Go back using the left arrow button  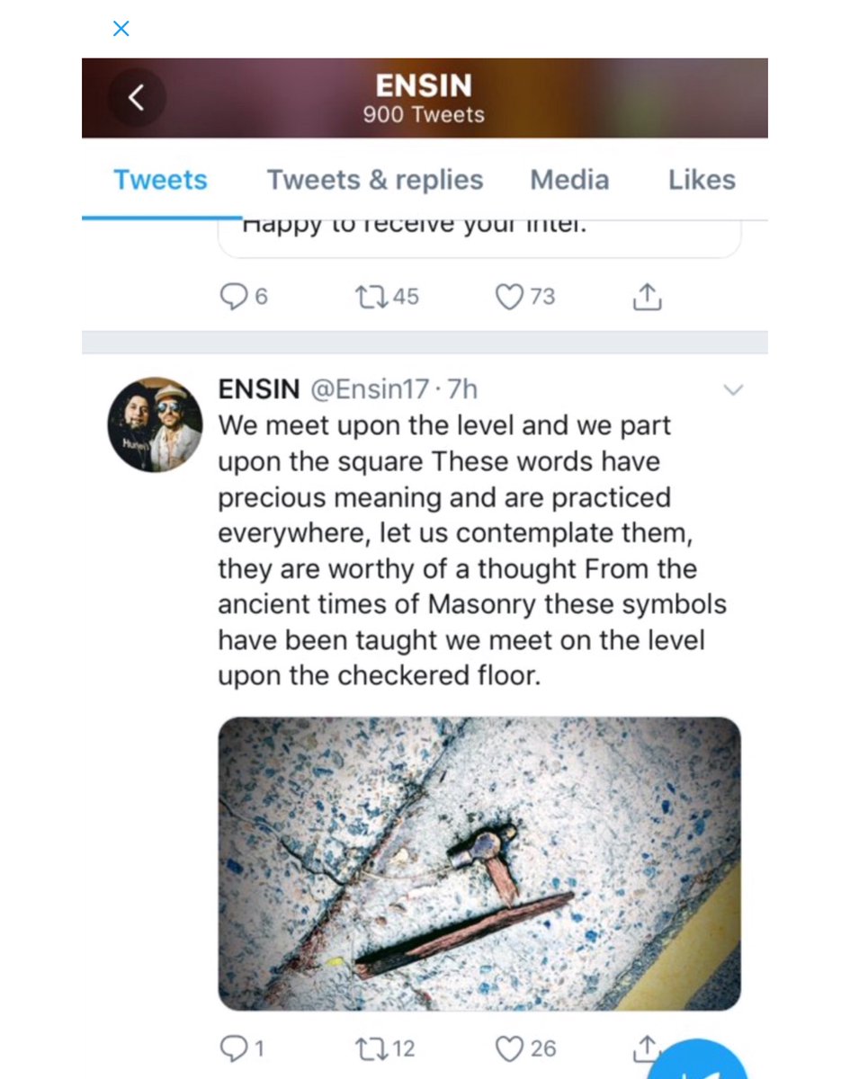coord(137,98)
